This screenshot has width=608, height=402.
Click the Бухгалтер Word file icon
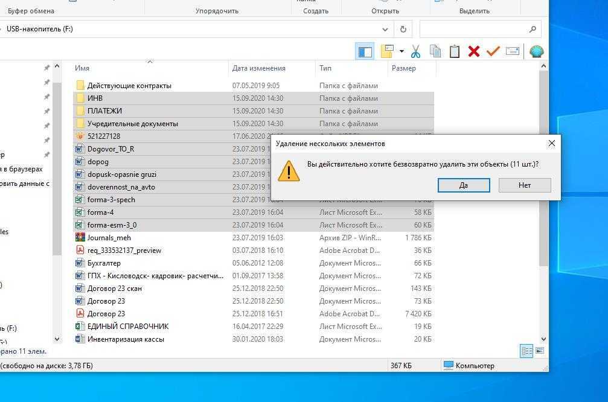(x=80, y=263)
